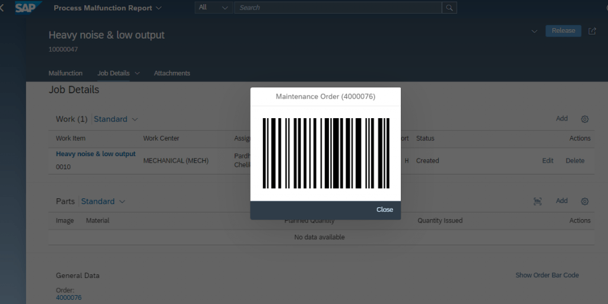Open order 4000076 link
The height and width of the screenshot is (304, 608).
(69, 298)
